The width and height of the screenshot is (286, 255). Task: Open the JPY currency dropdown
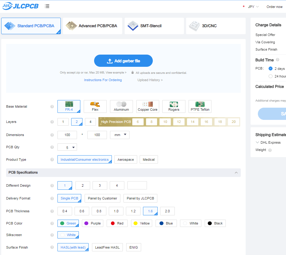[253, 7]
